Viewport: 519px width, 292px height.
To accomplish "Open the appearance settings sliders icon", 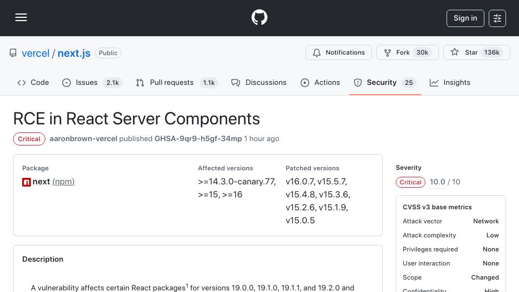I will [x=497, y=18].
